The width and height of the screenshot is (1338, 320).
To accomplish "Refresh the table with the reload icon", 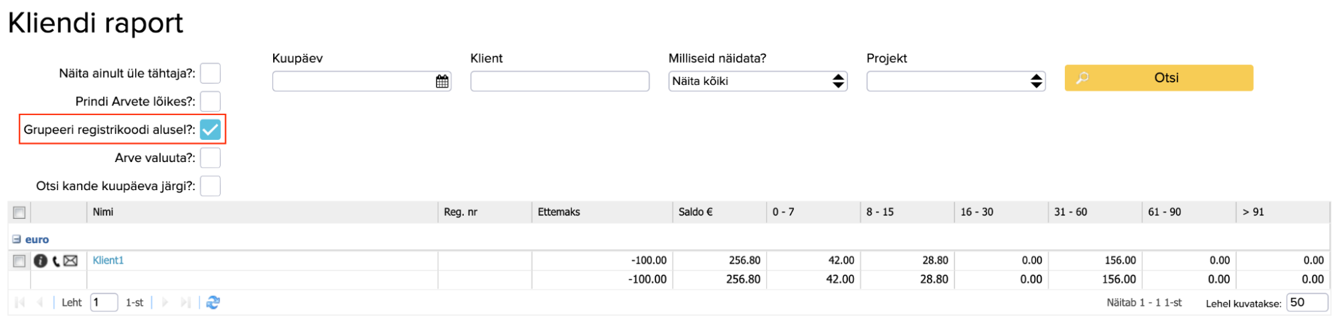I will pyautogui.click(x=213, y=303).
